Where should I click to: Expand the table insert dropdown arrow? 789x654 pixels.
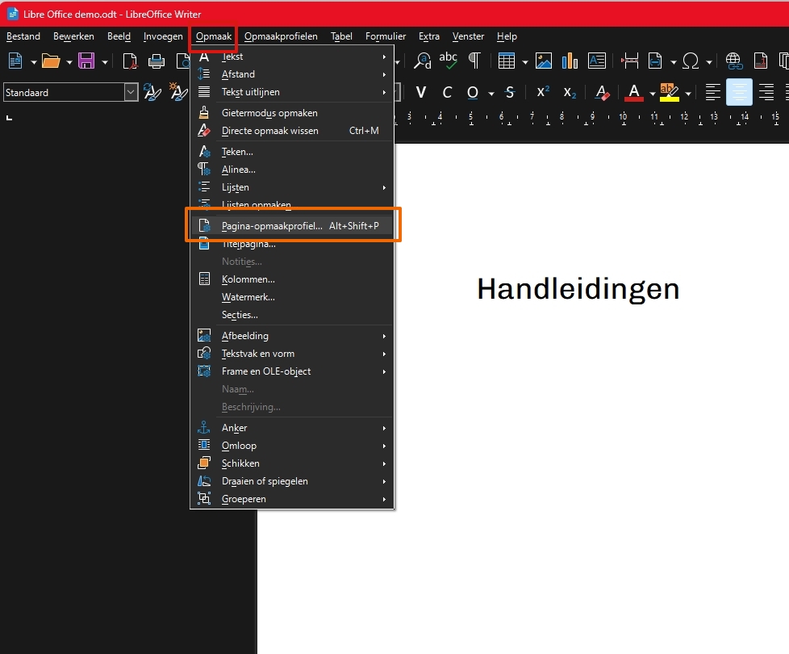click(x=525, y=62)
